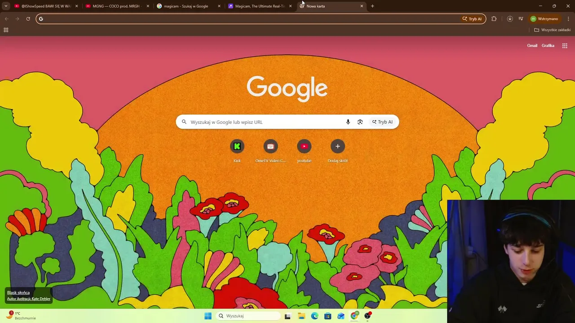Click the Dodaj skrót plus button
The height and width of the screenshot is (323, 575).
pyautogui.click(x=338, y=146)
